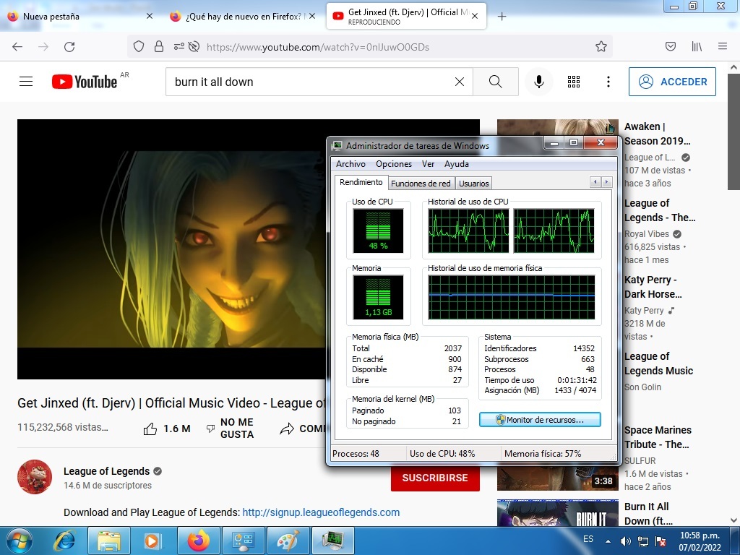Image resolution: width=740 pixels, height=555 pixels.
Task: Open Ver menu in Task Manager
Action: (x=428, y=164)
